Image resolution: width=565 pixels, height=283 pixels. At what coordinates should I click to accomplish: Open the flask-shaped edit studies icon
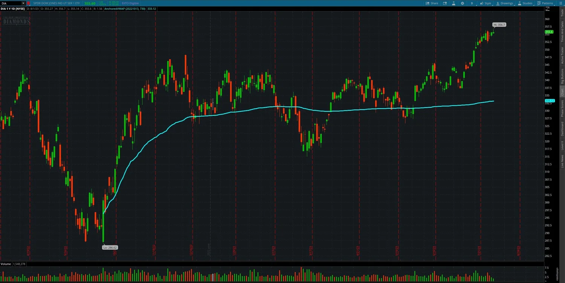click(x=454, y=3)
